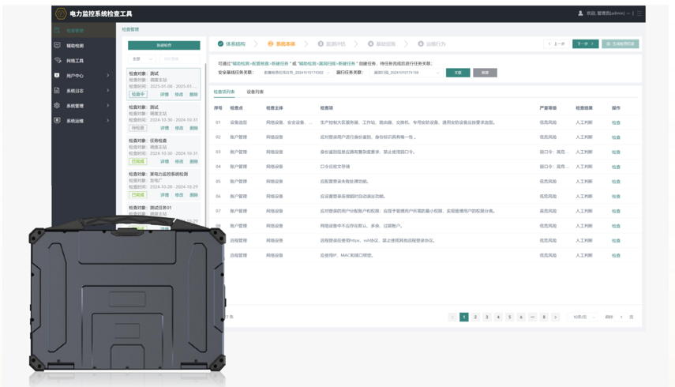Click the 全部 status filter dropdown
This screenshot has width=675, height=387.
coord(141,59)
